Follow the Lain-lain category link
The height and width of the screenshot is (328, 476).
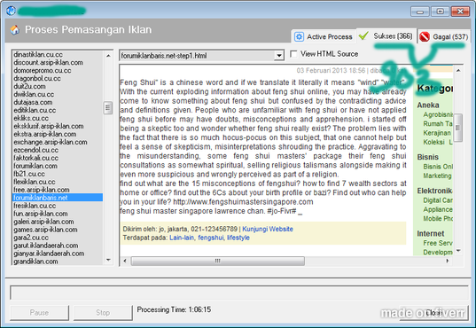182,238
